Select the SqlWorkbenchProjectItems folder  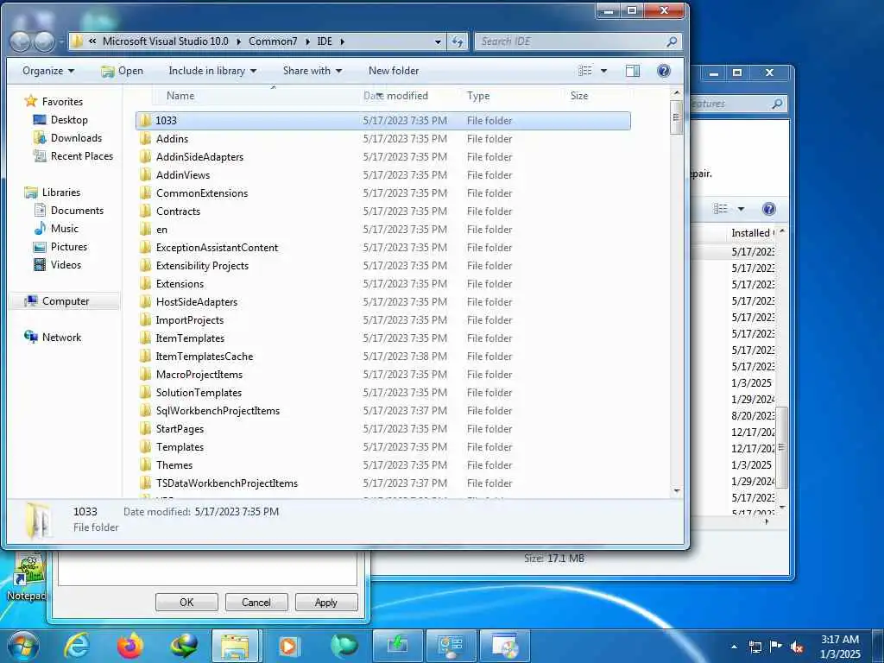click(x=382, y=410)
